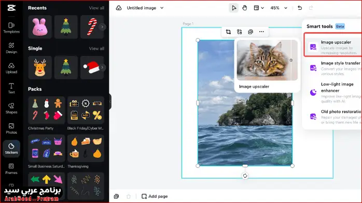This screenshot has height=203, width=362.
Task: Click the duplicate page icon in bottom bar
Action: coord(116,196)
